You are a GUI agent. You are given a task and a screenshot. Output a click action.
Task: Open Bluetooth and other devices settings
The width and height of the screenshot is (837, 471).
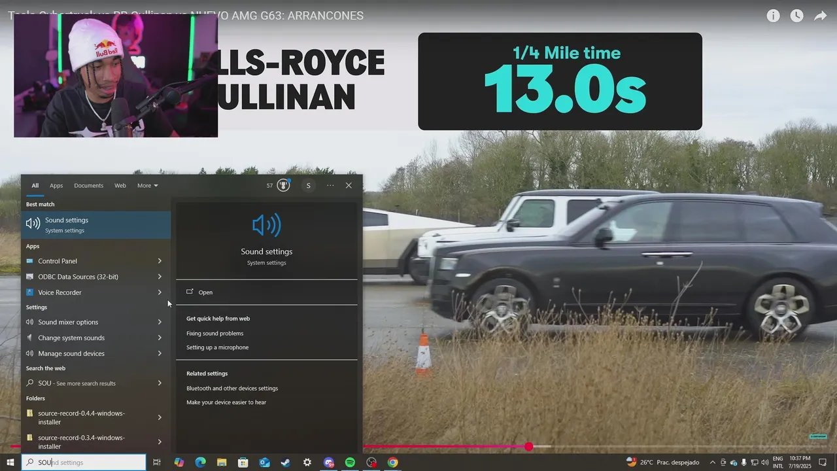pos(232,389)
